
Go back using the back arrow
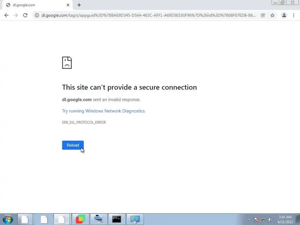(x=6, y=15)
